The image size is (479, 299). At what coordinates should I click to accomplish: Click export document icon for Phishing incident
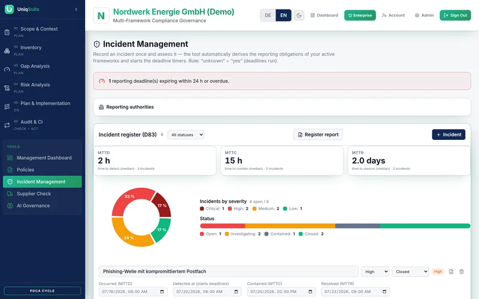click(451, 271)
